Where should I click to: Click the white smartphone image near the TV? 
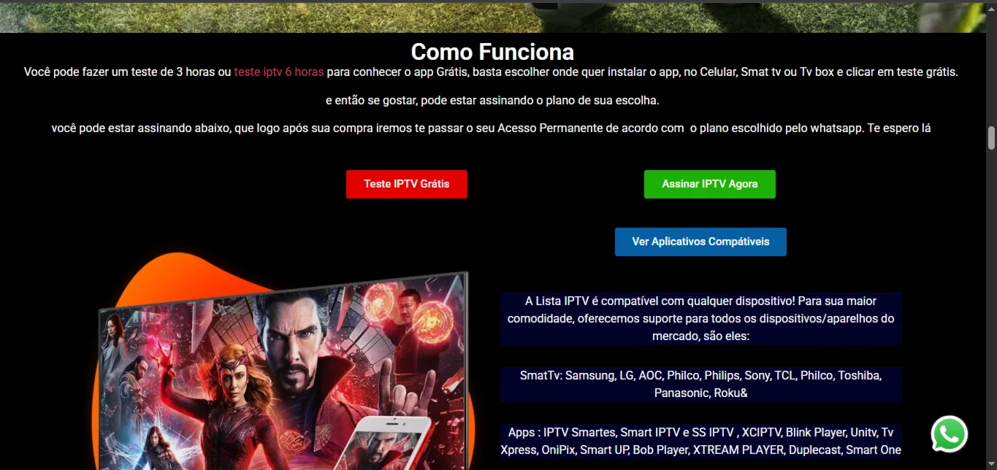tap(397, 438)
